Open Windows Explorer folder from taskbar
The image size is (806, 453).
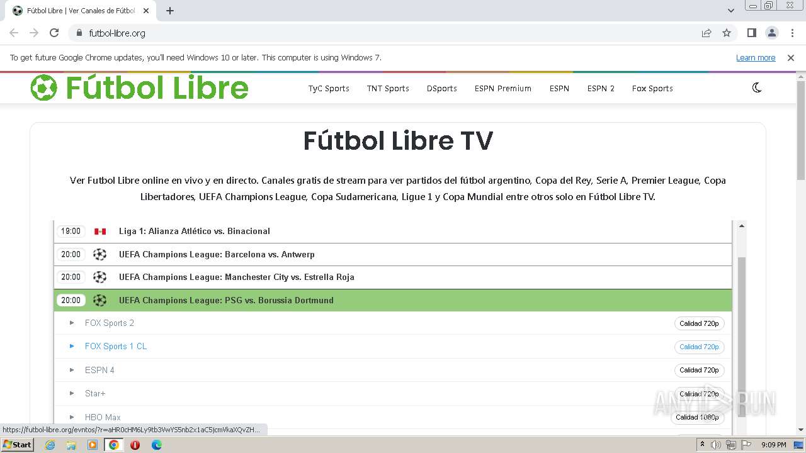click(x=71, y=445)
